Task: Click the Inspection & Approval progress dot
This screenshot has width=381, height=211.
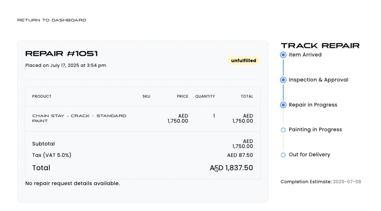Action: [x=283, y=80]
